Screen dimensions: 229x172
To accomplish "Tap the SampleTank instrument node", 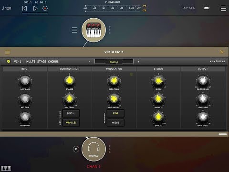I will point(94,30).
